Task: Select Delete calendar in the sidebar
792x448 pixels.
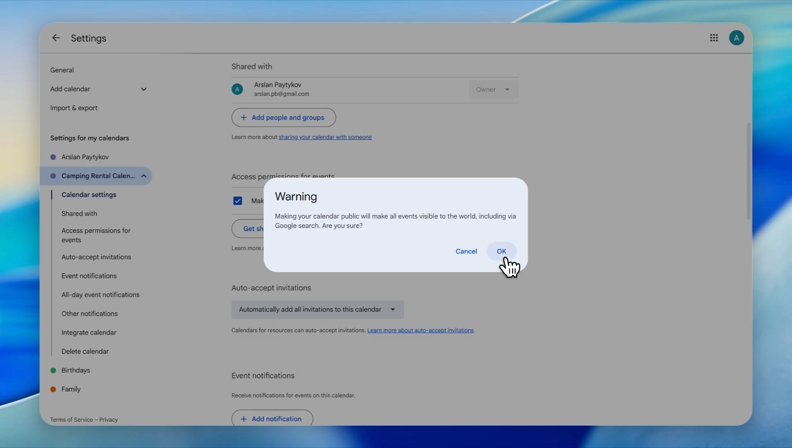Action: [x=85, y=351]
